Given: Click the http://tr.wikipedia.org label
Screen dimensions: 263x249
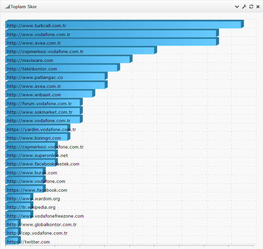Looking at the screenshot, I should point(31,207).
